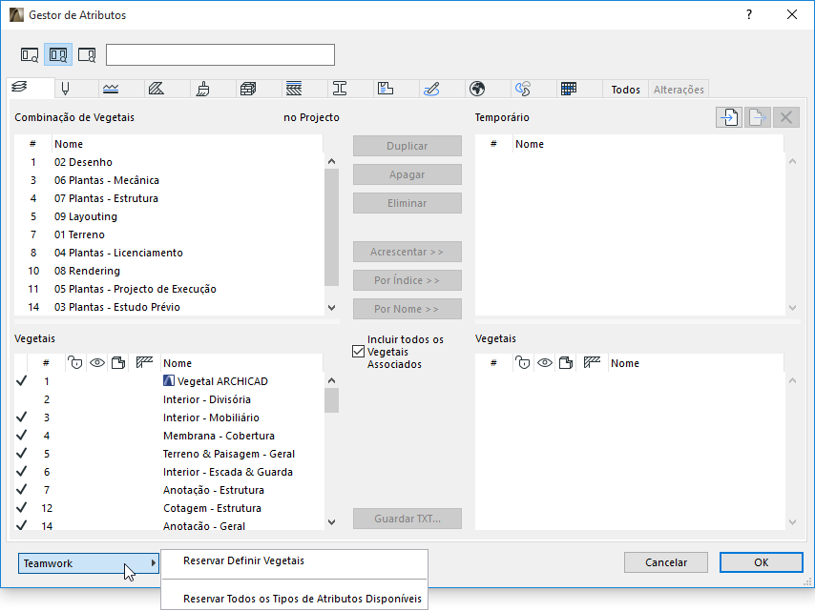815x611 pixels.
Task: Click the OK button
Action: (x=761, y=562)
